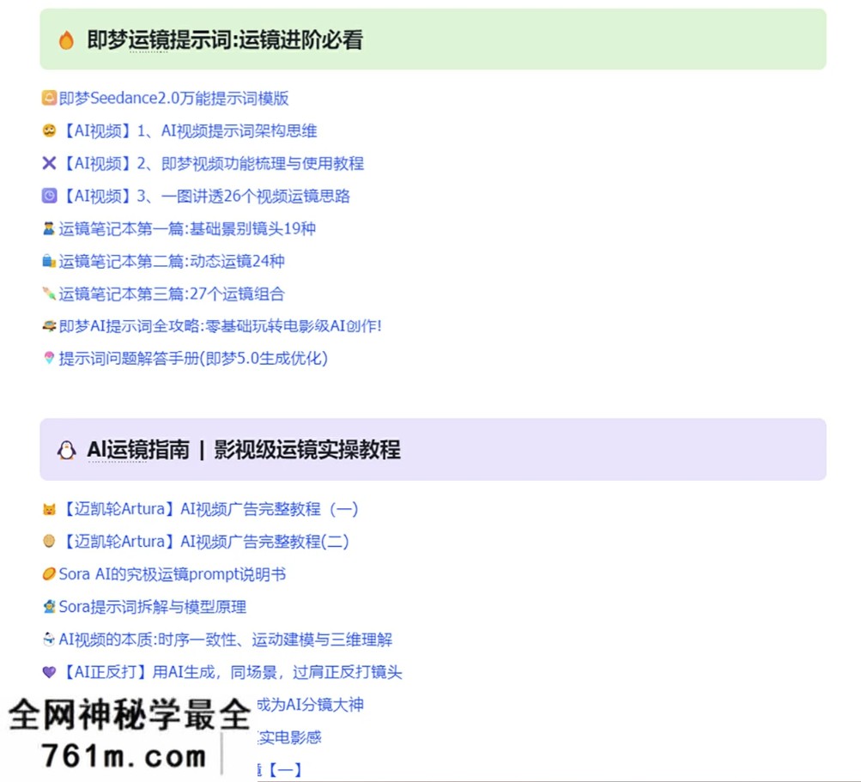Open 即梦AI提示词全攻略 link
The height and width of the screenshot is (782, 861).
coord(221,325)
